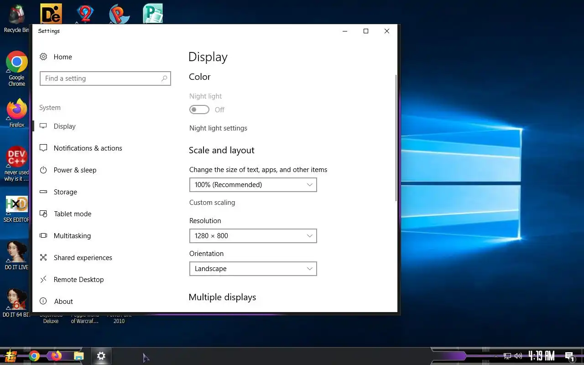The image size is (584, 365).
Task: Open the Home gear icon in Settings
Action: click(43, 57)
